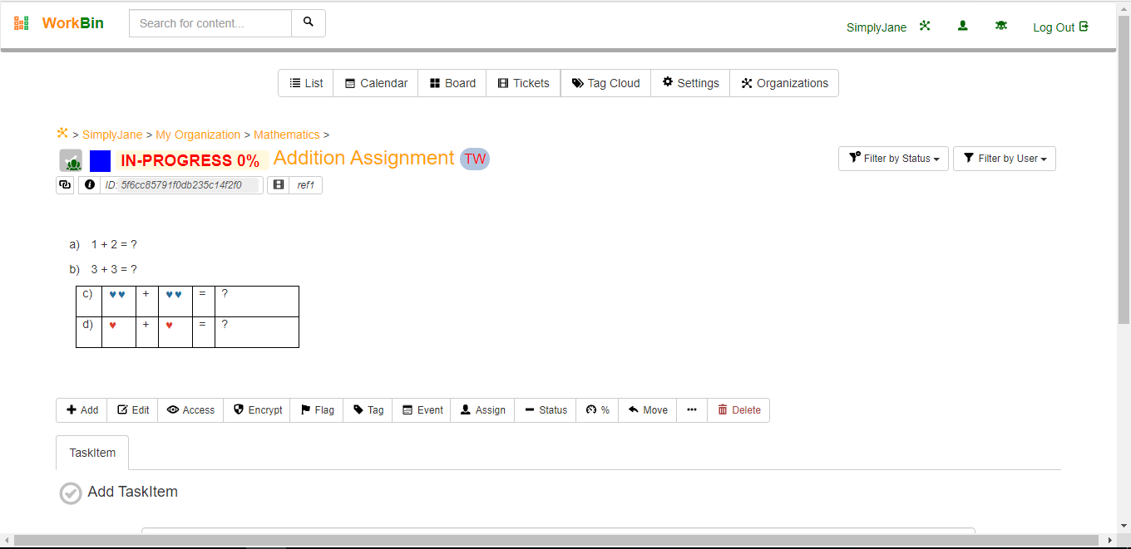Click the blue color square beside status
1131x549 pixels.
pyautogui.click(x=100, y=160)
